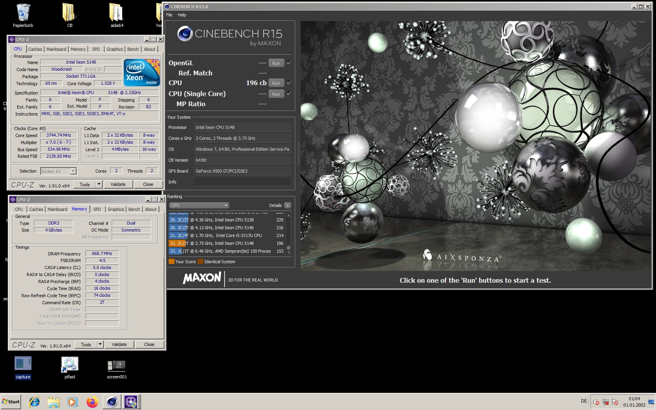Image resolution: width=656 pixels, height=410 pixels.
Task: Open the Details arrow in Ranking
Action: click(288, 205)
